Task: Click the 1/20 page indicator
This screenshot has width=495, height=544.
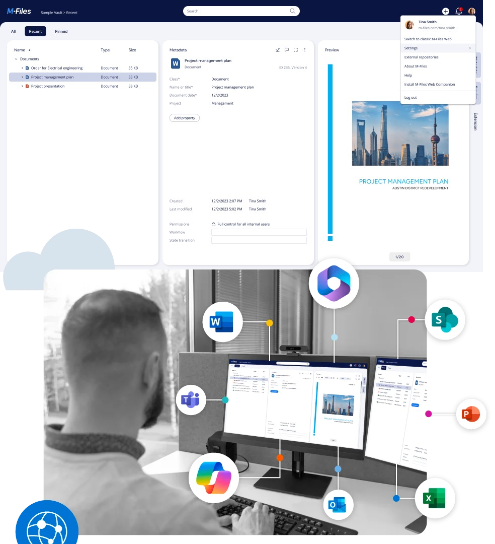Action: [399, 257]
